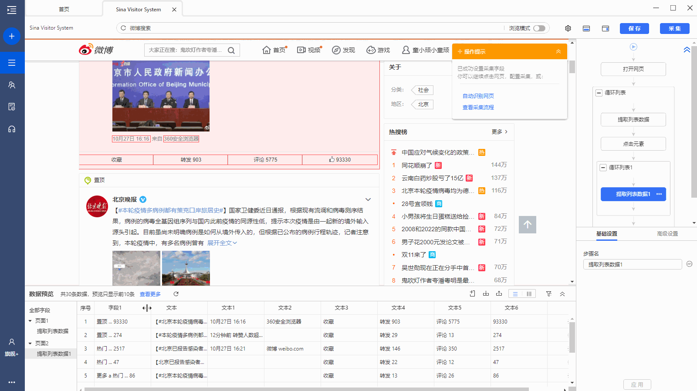Click the export data icon in preview toolbar

(x=499, y=294)
